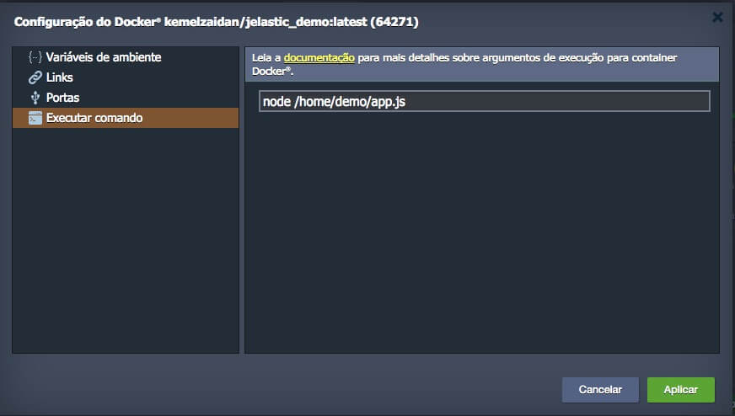Click the Executar comando terminal icon

pos(35,118)
